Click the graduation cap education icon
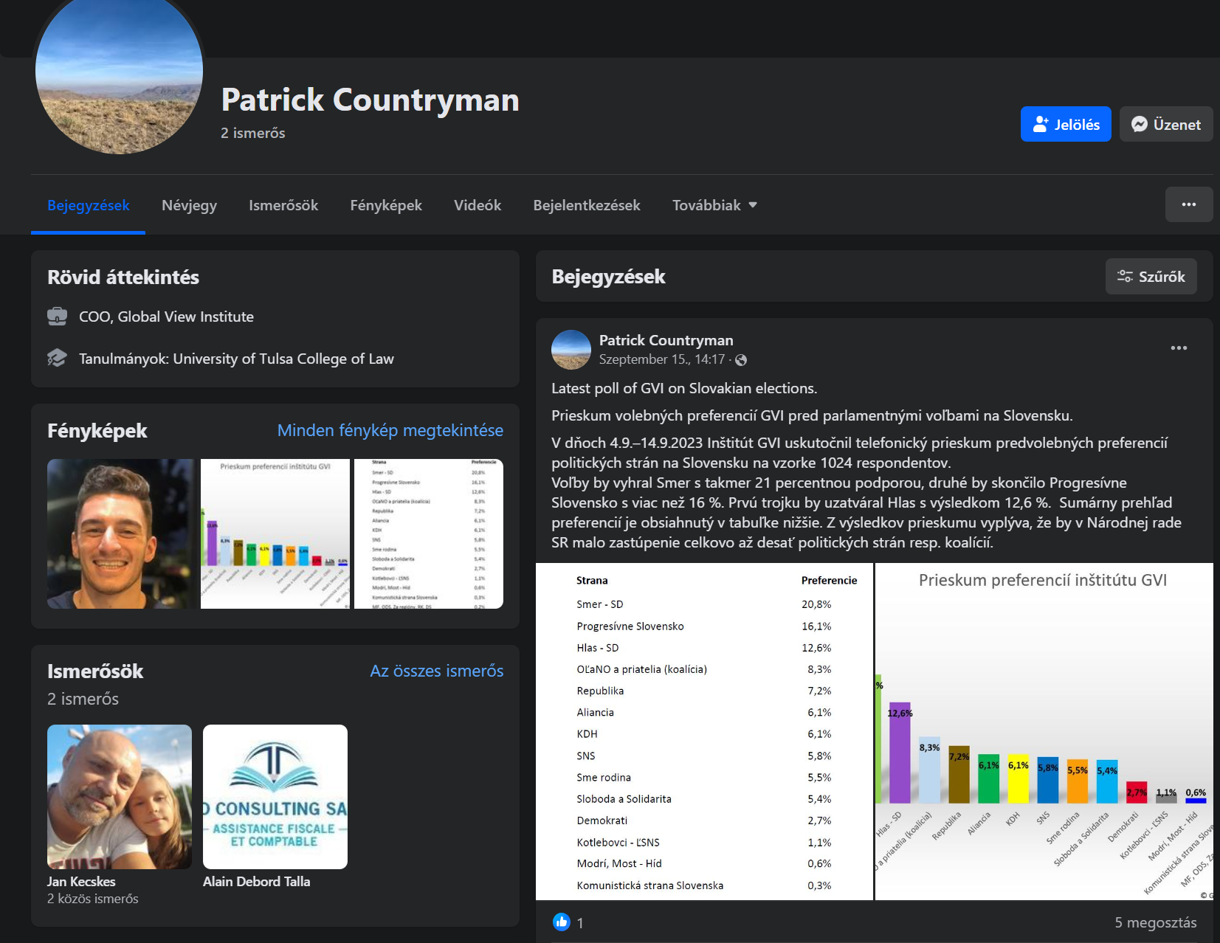The height and width of the screenshot is (943, 1220). (58, 359)
